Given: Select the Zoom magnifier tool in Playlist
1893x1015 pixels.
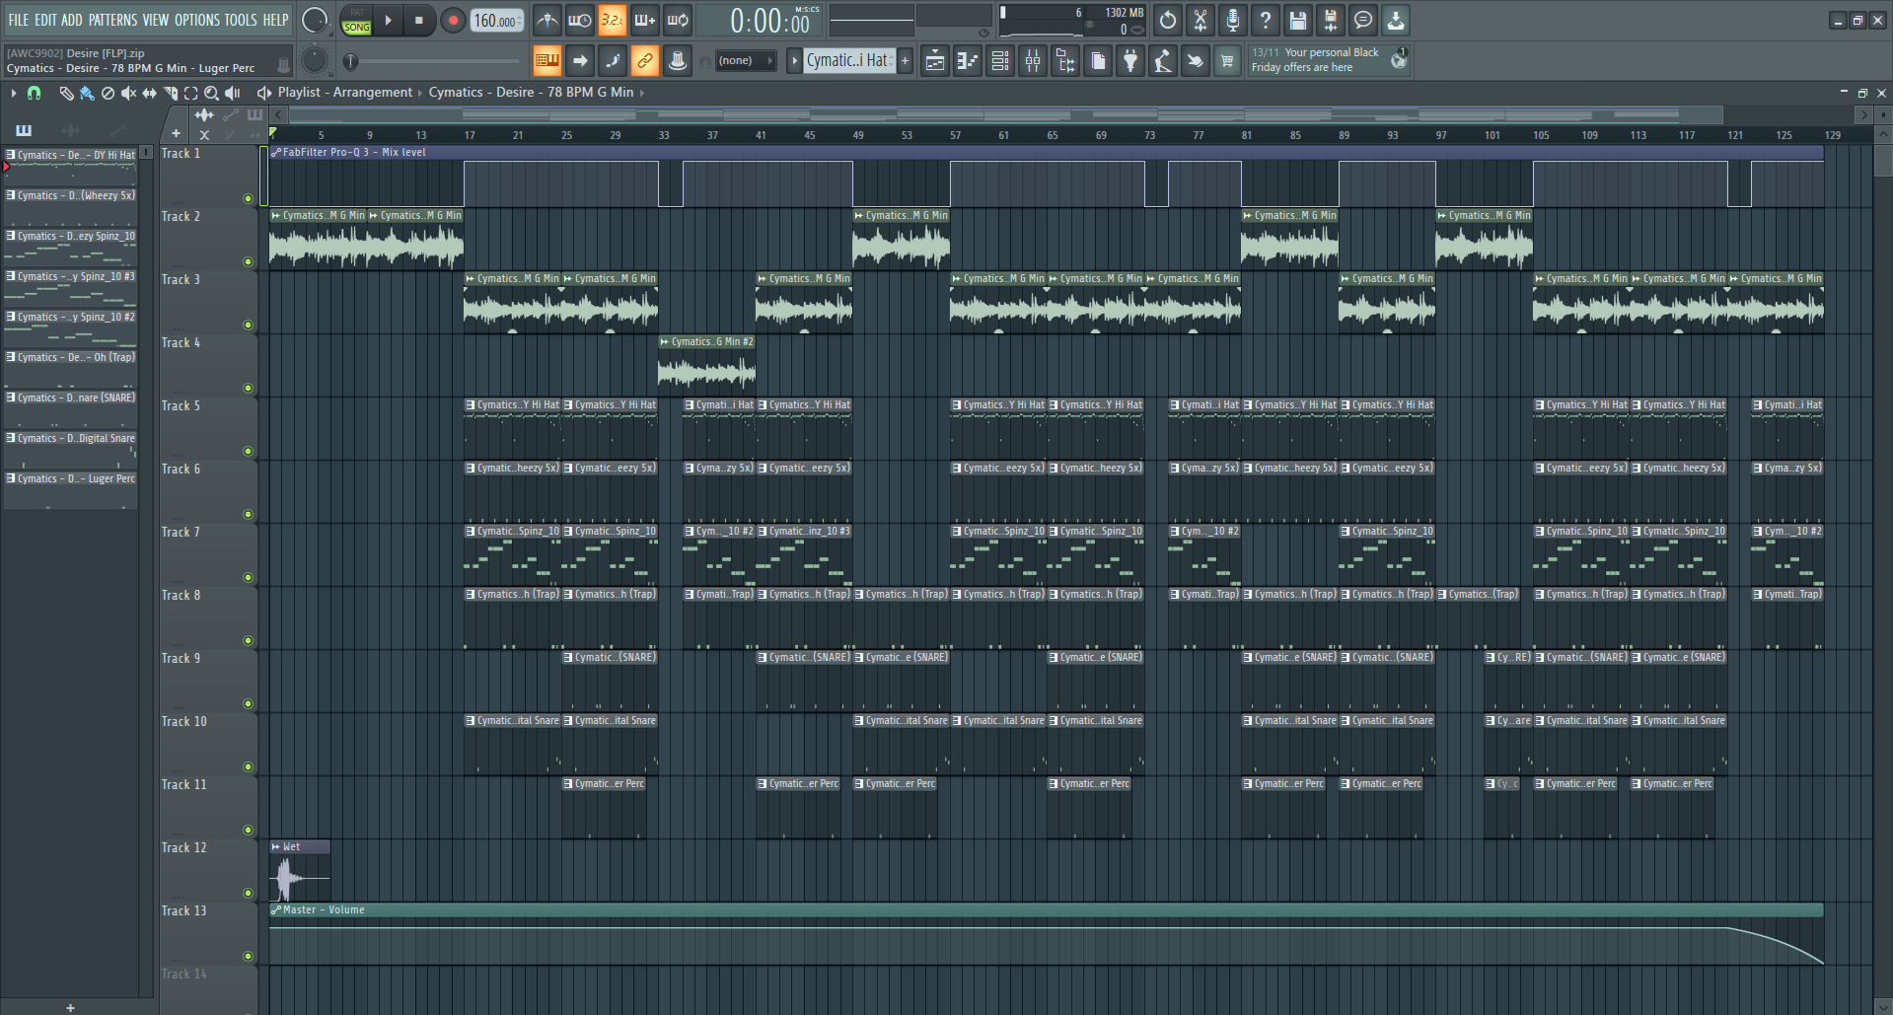Looking at the screenshot, I should click(211, 93).
